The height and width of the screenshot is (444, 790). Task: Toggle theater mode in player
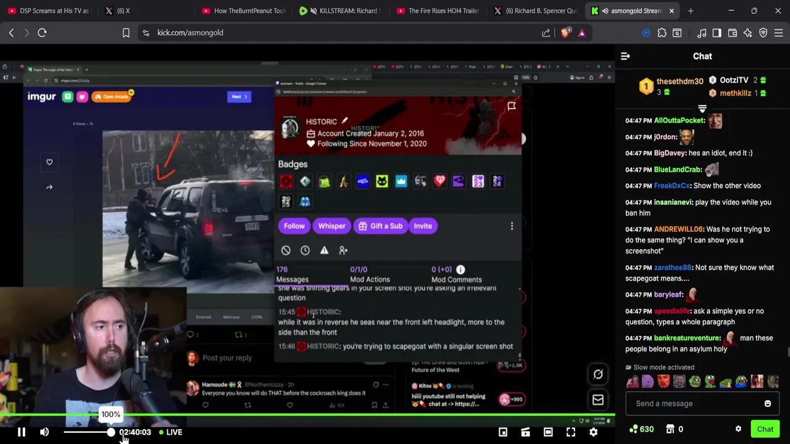pos(548,432)
